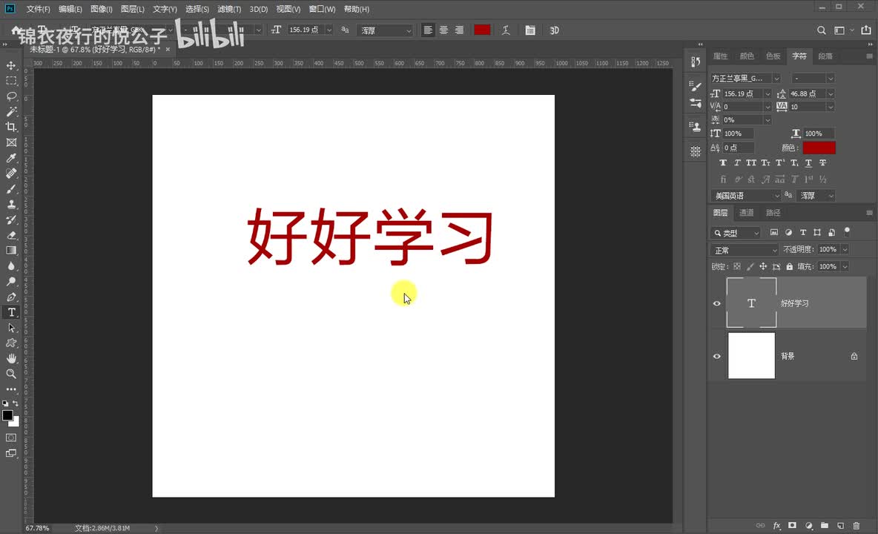Create a new group folder
Image resolution: width=878 pixels, height=534 pixels.
point(825,526)
